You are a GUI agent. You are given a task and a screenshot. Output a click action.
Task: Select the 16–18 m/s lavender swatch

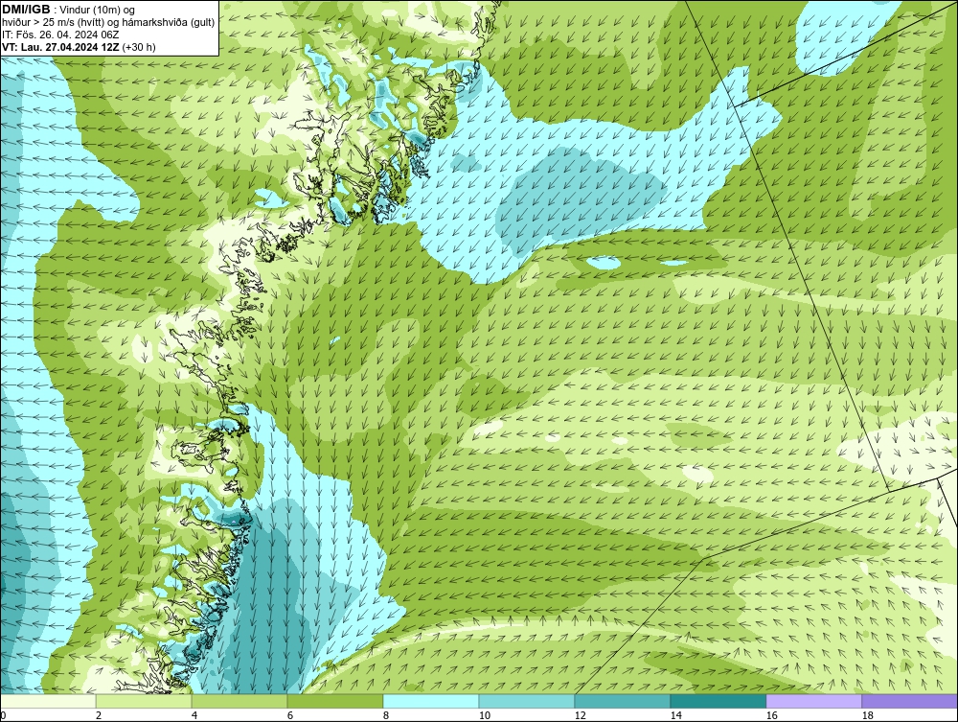point(813,701)
